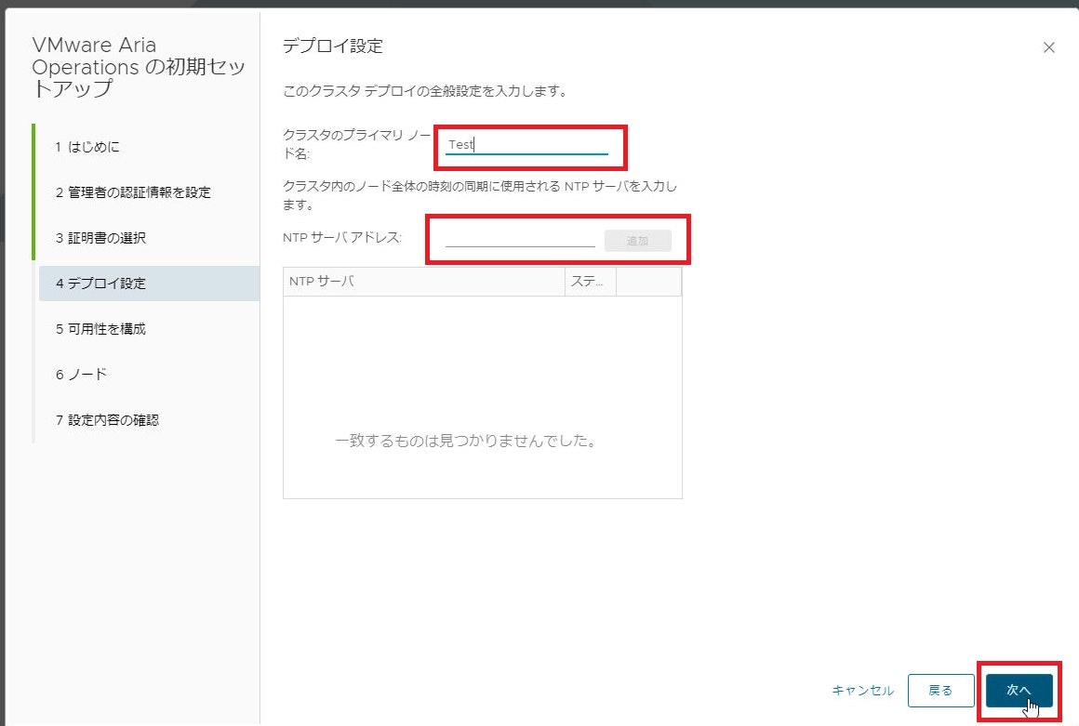The image size is (1079, 726).
Task: Click the NTP サーバ アドレス label
Action: [342, 237]
